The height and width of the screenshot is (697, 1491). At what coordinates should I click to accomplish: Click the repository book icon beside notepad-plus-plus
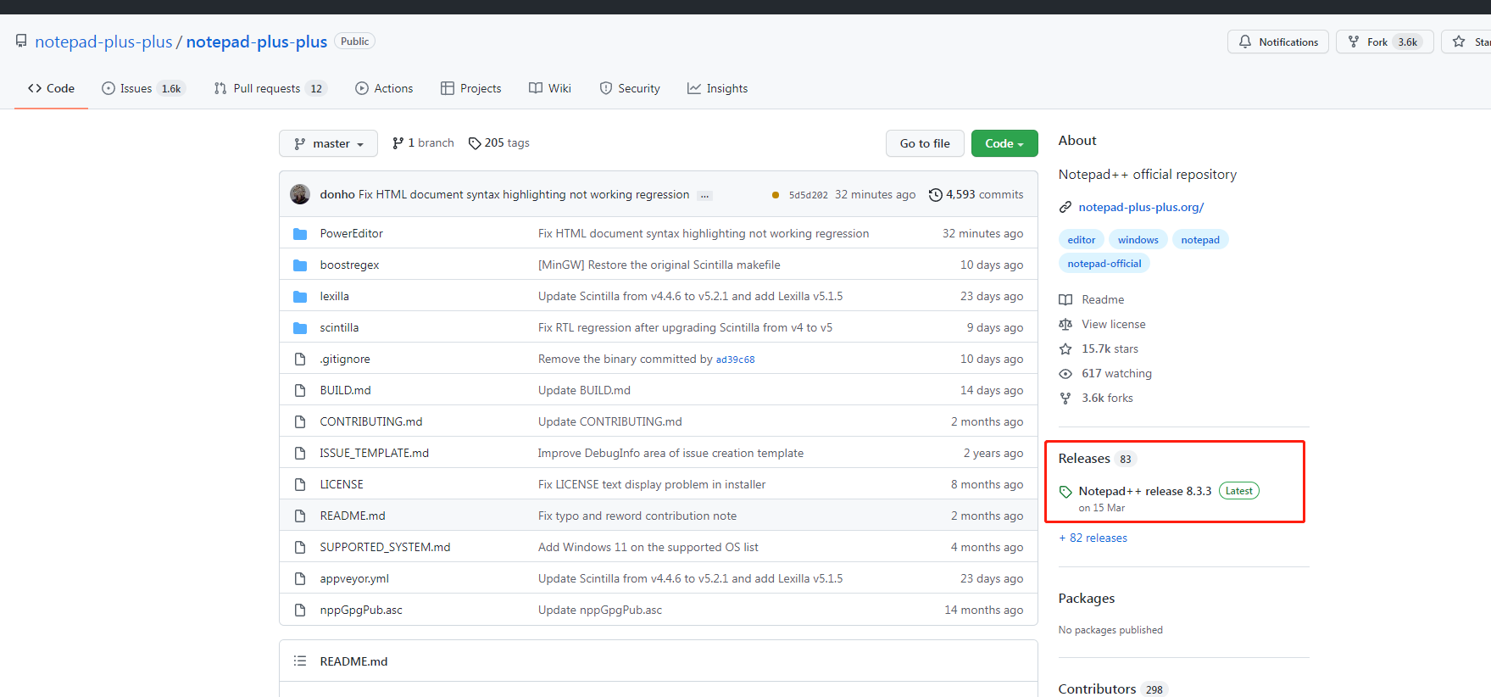coord(21,41)
